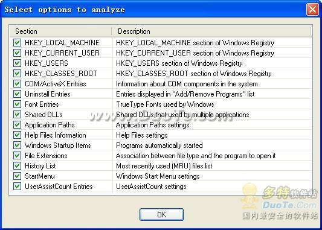Uncheck the UserAssistCount Entries checkbox
Viewport: 322px width, 230px height.
point(18,187)
